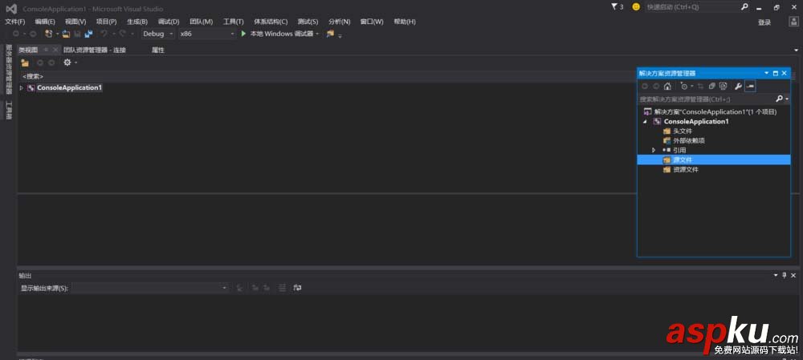Viewport: 803px width, 360px height.
Task: Click the navigate forward toolbar icon
Action: (33, 34)
